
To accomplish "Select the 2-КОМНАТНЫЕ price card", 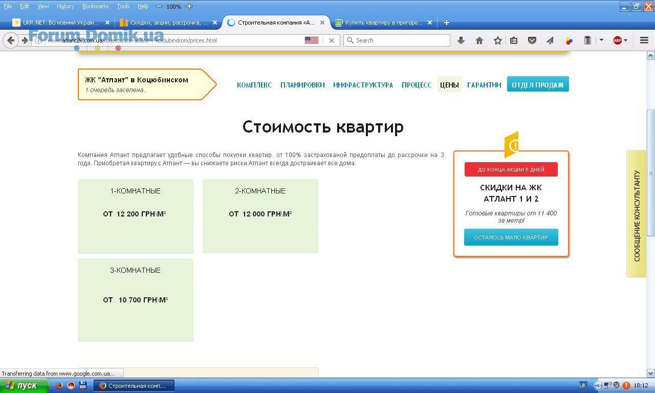I will pos(260,216).
